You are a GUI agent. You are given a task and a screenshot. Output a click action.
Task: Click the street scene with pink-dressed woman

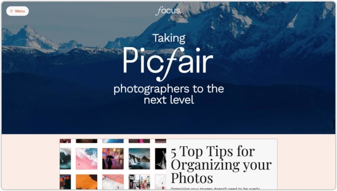139,182
